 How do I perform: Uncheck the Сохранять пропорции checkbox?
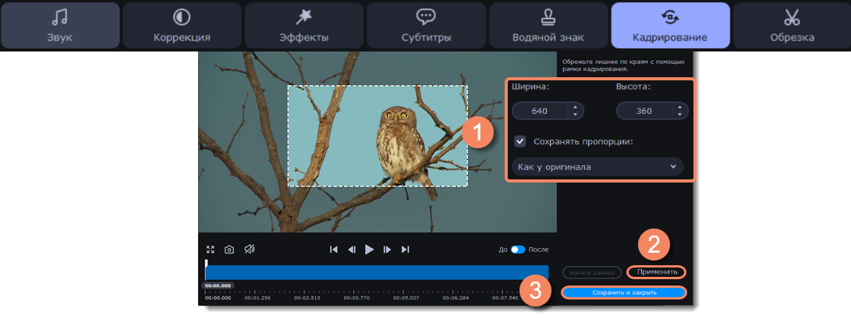coord(520,142)
